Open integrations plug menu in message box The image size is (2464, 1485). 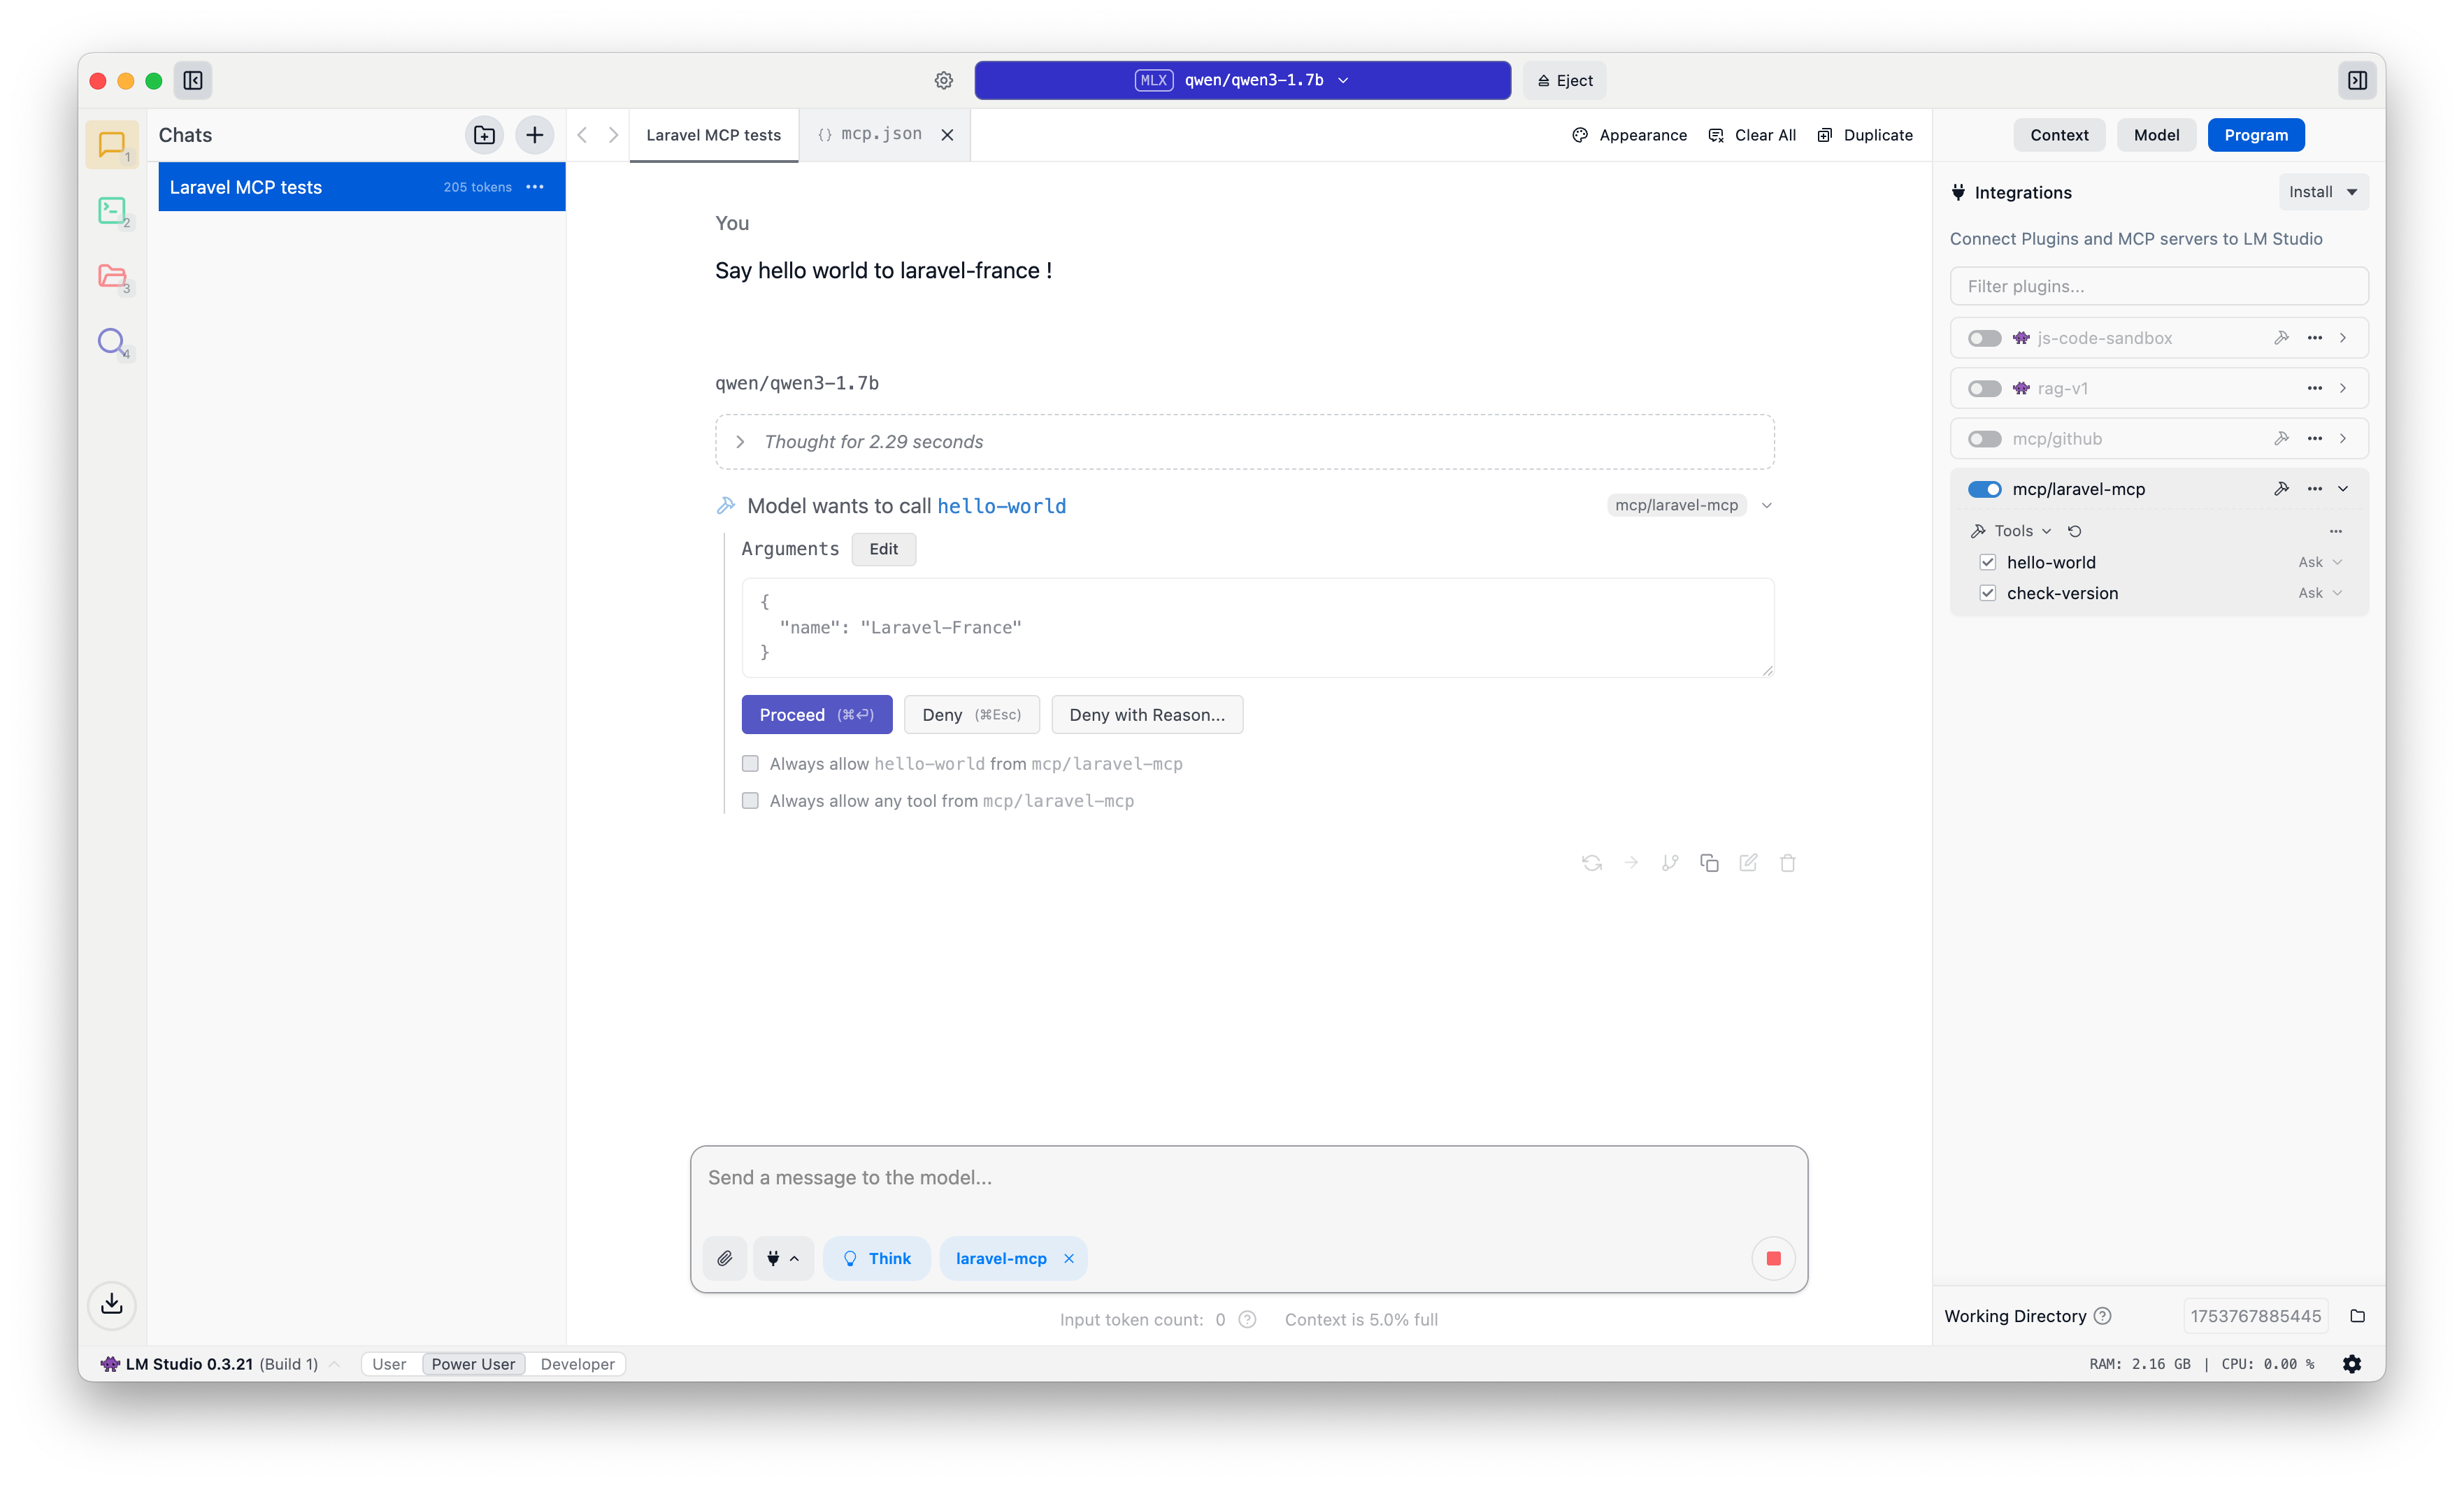(783, 1258)
